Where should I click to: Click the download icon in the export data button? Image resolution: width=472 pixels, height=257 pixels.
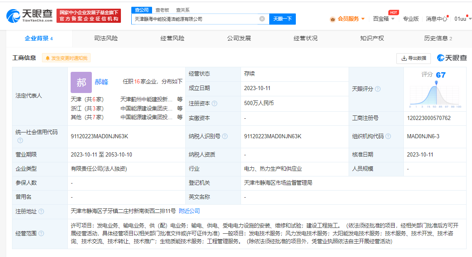(x=404, y=59)
